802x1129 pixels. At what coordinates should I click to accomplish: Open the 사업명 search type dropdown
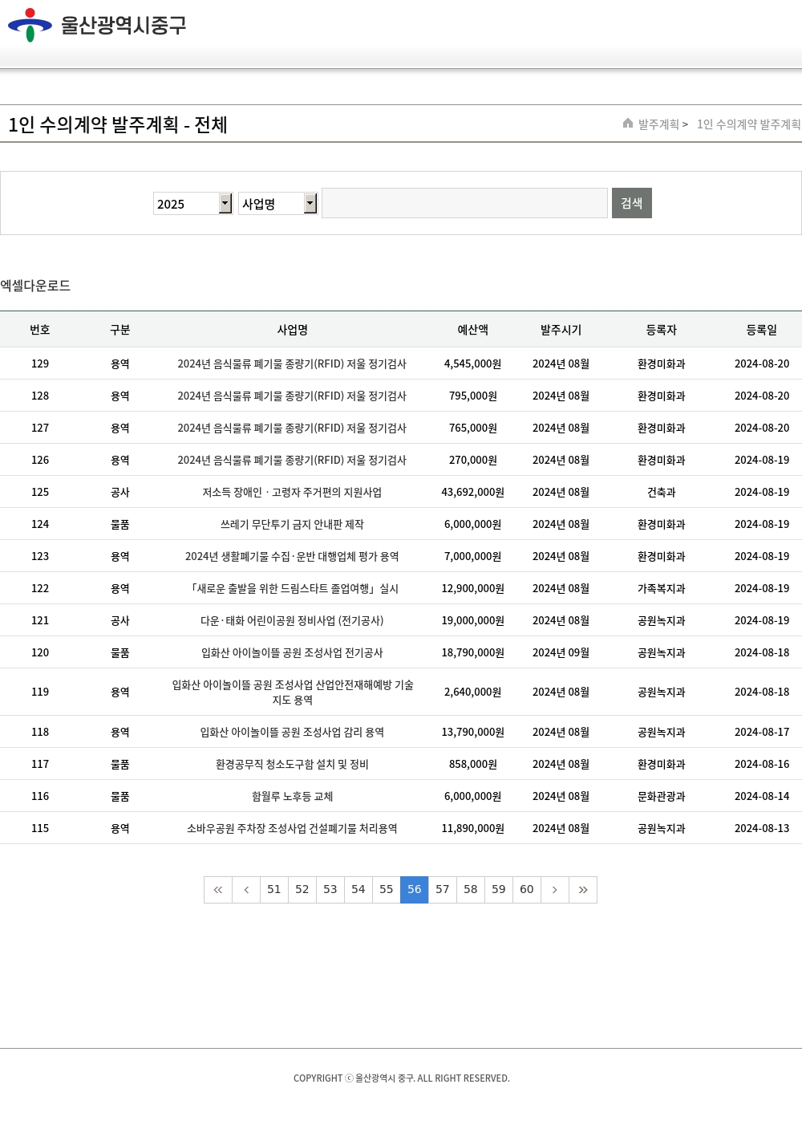pyautogui.click(x=277, y=204)
